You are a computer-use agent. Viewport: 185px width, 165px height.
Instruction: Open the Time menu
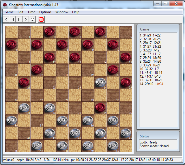tap(31, 12)
